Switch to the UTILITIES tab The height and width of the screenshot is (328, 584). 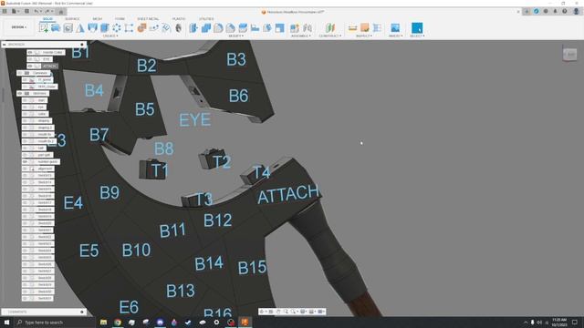point(206,18)
